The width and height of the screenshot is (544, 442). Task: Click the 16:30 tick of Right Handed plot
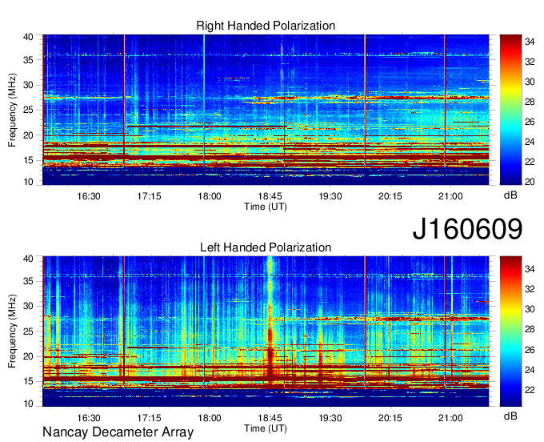[x=89, y=196]
